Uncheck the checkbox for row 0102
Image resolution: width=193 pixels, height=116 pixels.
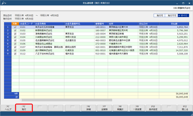pos(15,31)
